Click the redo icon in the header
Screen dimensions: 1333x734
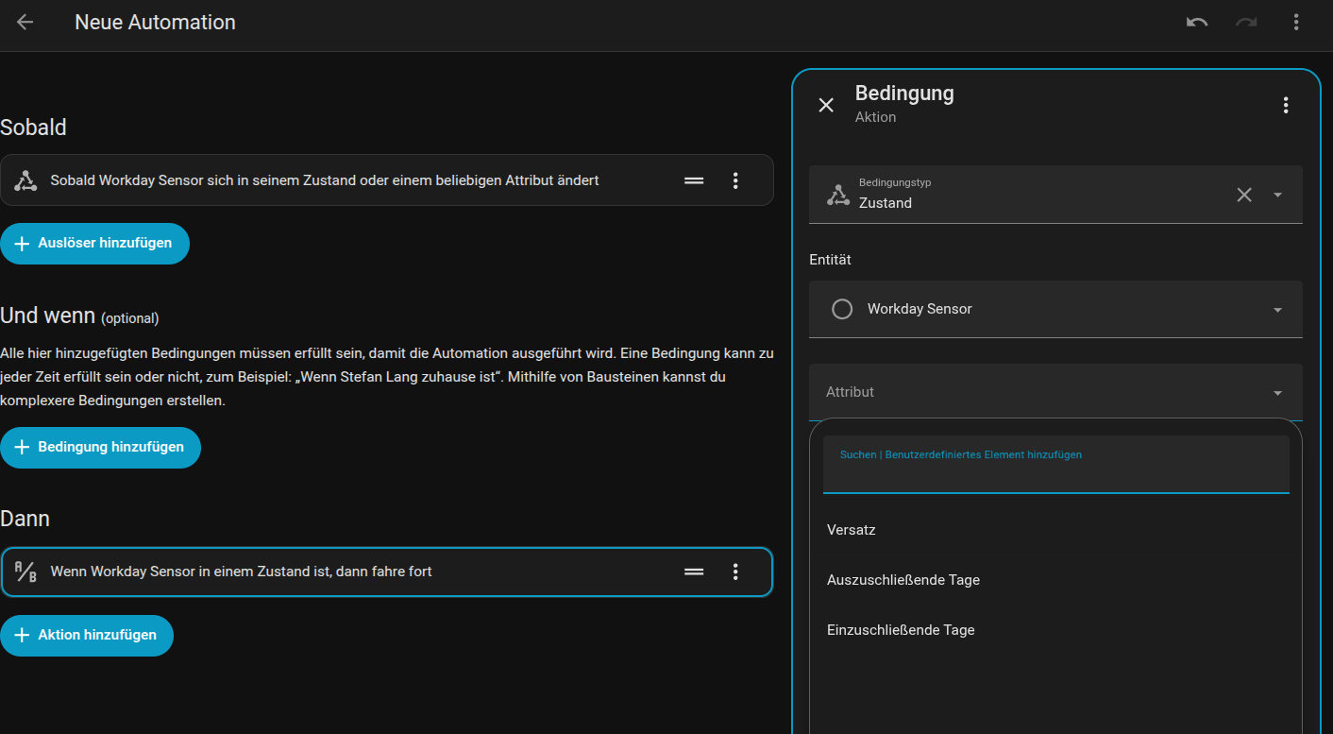[1246, 22]
